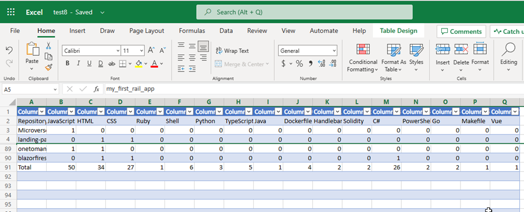Open the filter dropdown in column A header
This screenshot has height=212, width=524.
pyautogui.click(x=42, y=112)
